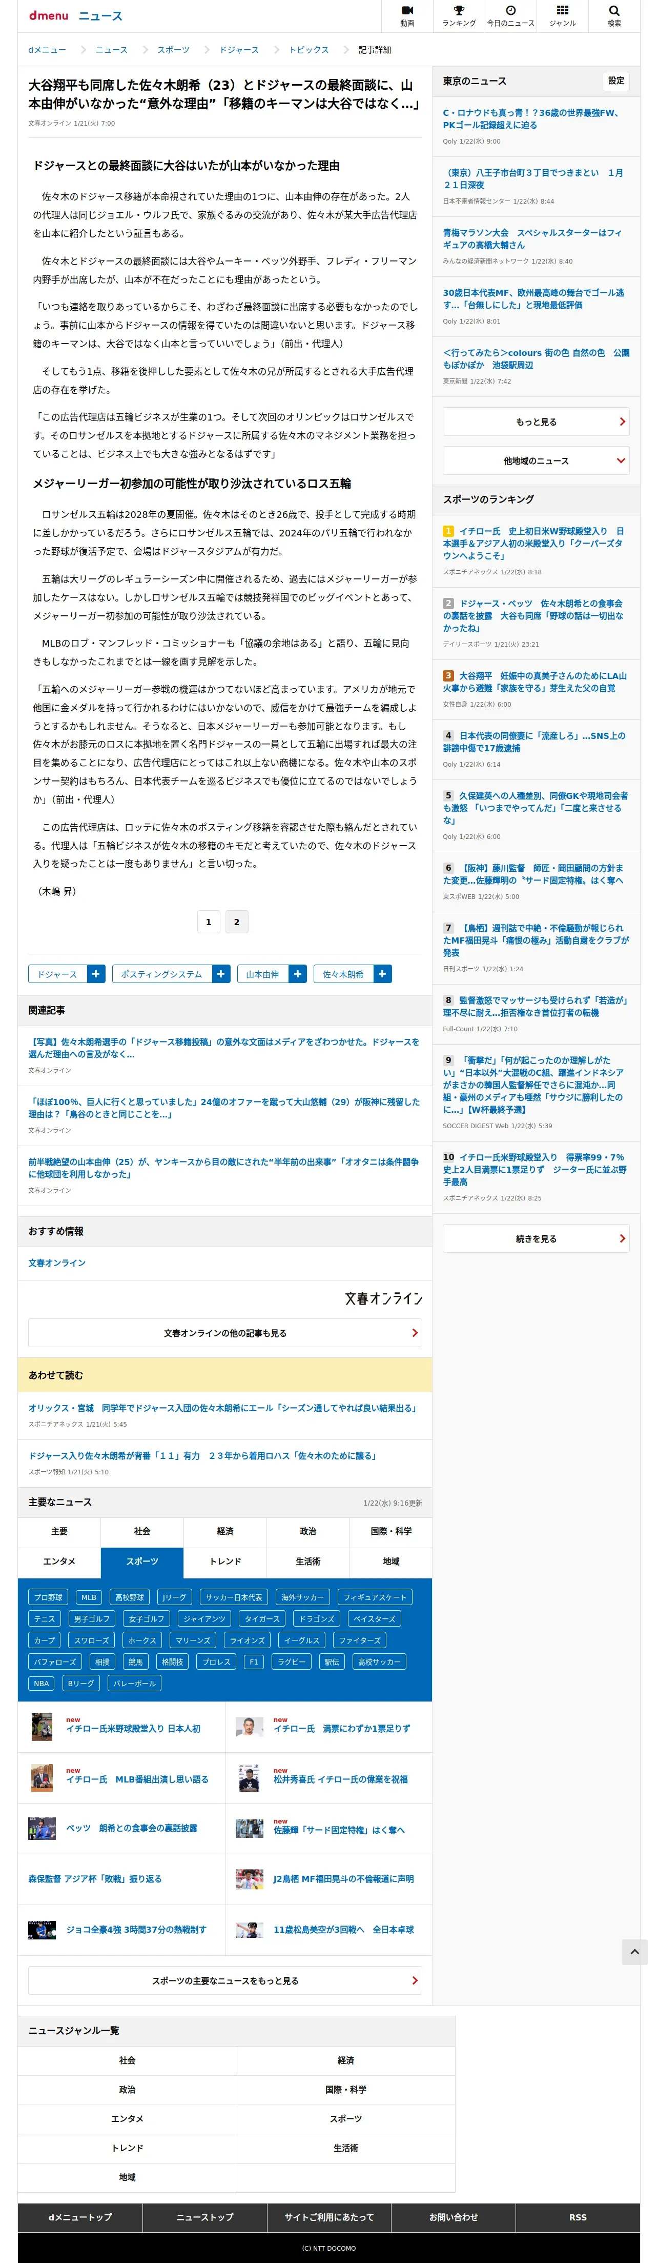This screenshot has width=658, height=2263.
Task: Select the 国際・科学 news tab
Action: [390, 1531]
